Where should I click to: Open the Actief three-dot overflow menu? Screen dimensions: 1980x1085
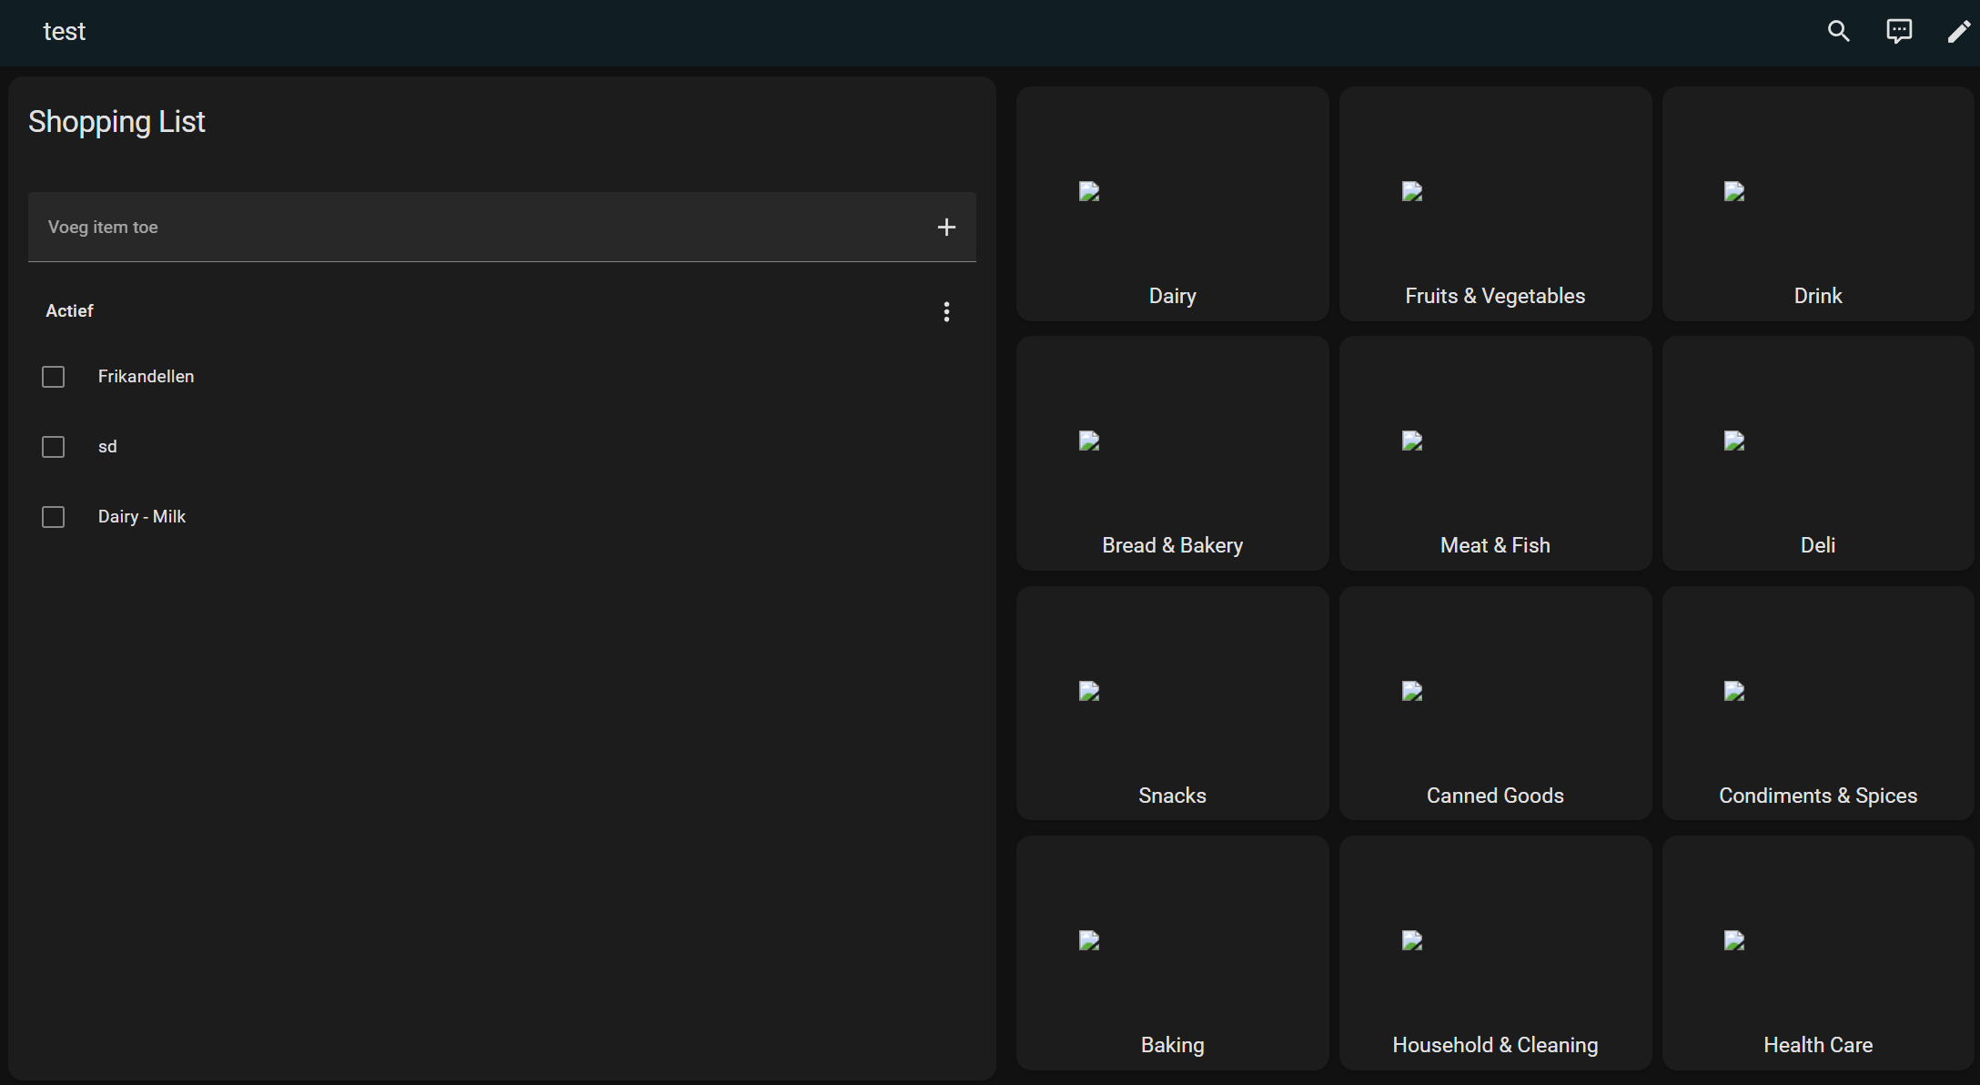pos(946,312)
